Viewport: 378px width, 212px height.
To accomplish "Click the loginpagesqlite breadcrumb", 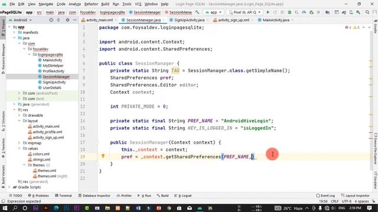I will point(112,12).
